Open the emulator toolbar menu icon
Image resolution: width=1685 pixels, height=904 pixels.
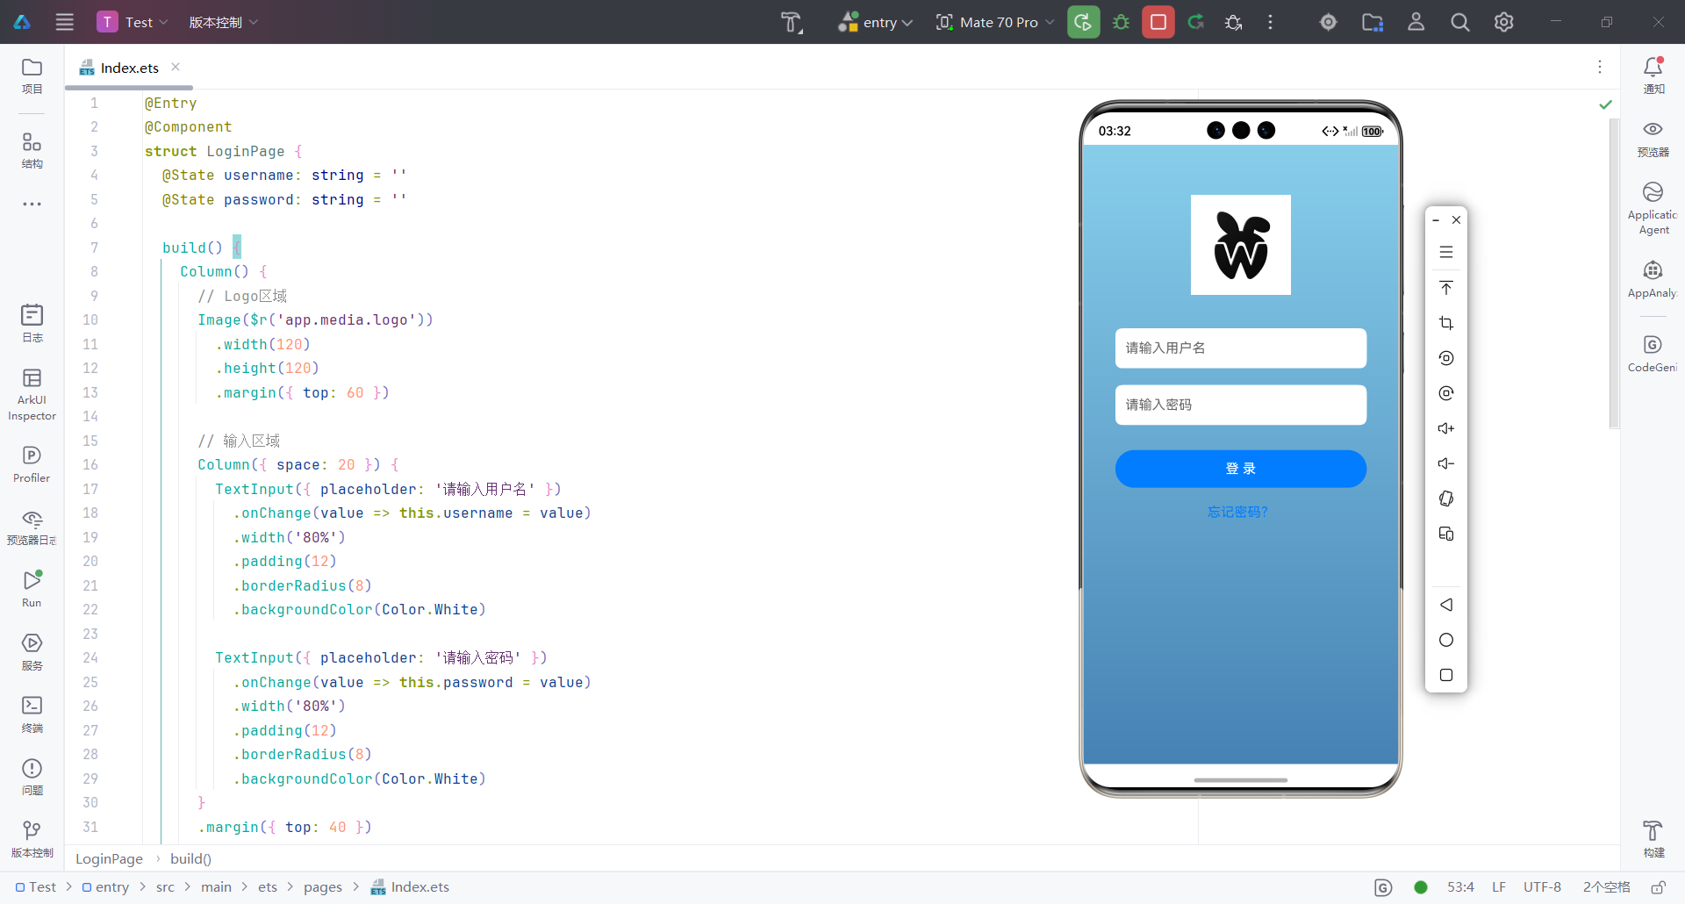point(1446,252)
